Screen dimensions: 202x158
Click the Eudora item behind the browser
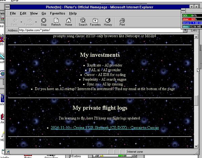tap(76, 156)
